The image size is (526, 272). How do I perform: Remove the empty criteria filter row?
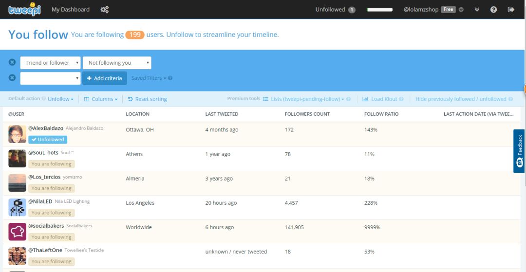click(x=12, y=78)
